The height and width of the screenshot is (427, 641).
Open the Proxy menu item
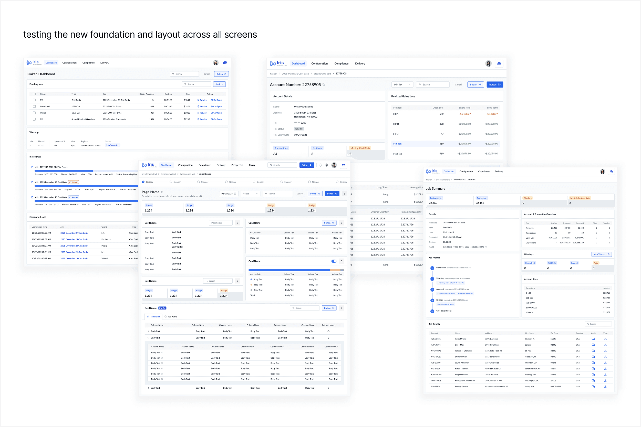click(252, 165)
